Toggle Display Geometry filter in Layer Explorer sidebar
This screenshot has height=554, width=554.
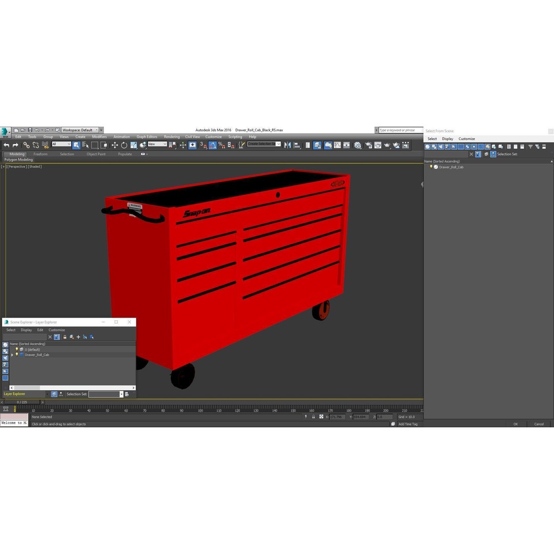click(x=5, y=345)
